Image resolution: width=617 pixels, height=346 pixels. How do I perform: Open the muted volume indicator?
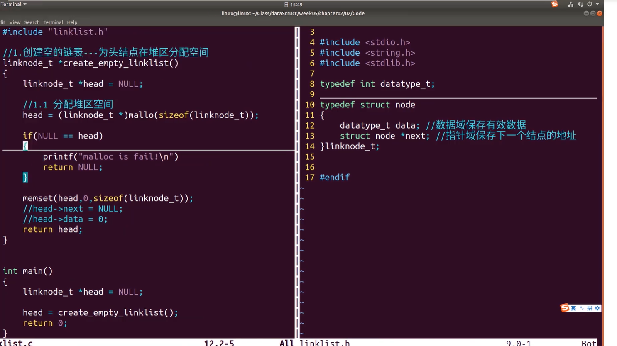pos(580,4)
